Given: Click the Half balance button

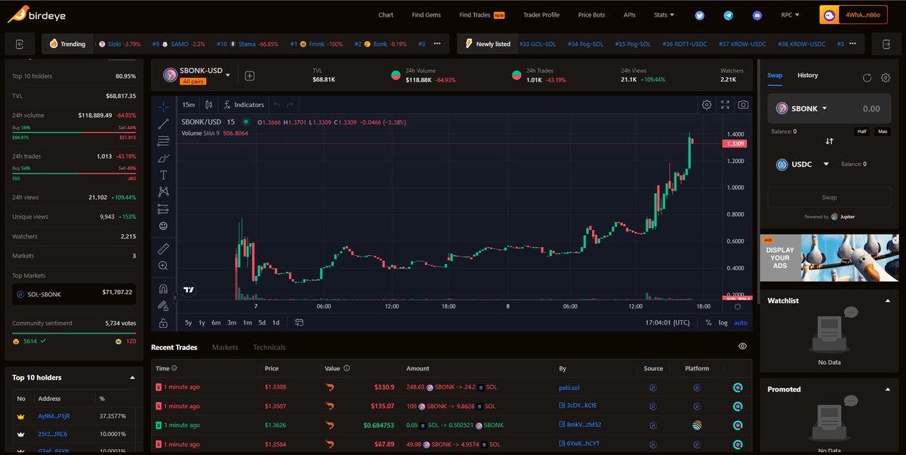Looking at the screenshot, I should (x=862, y=131).
